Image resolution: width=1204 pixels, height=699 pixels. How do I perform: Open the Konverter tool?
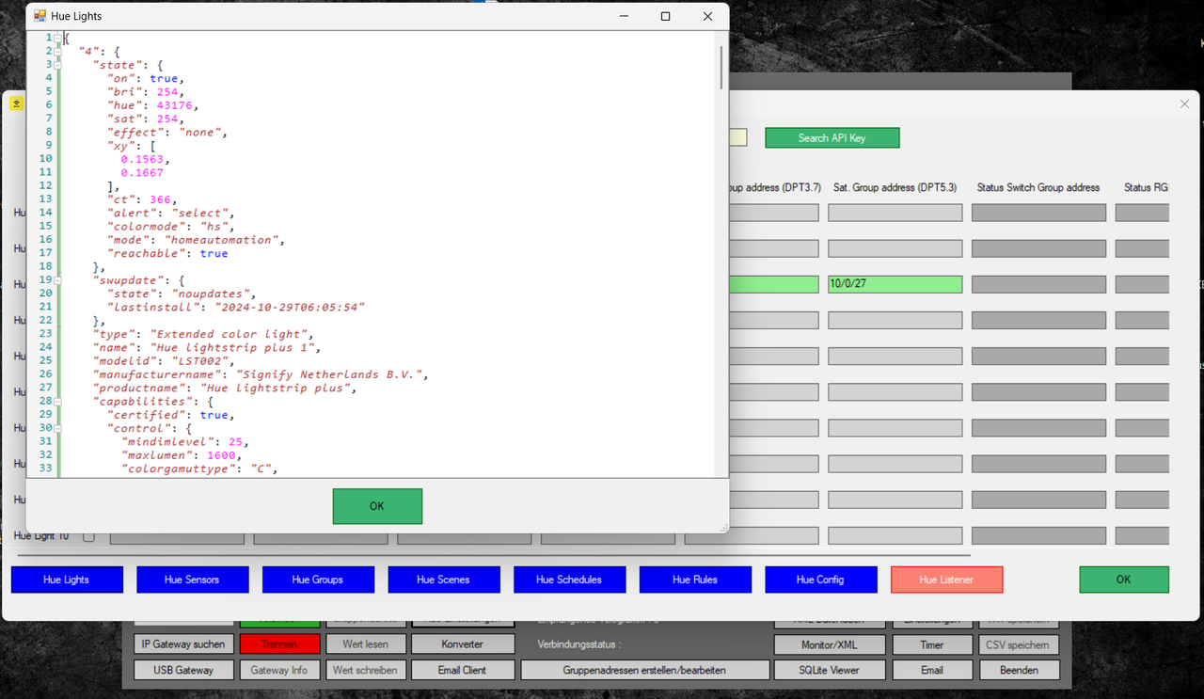[462, 644]
